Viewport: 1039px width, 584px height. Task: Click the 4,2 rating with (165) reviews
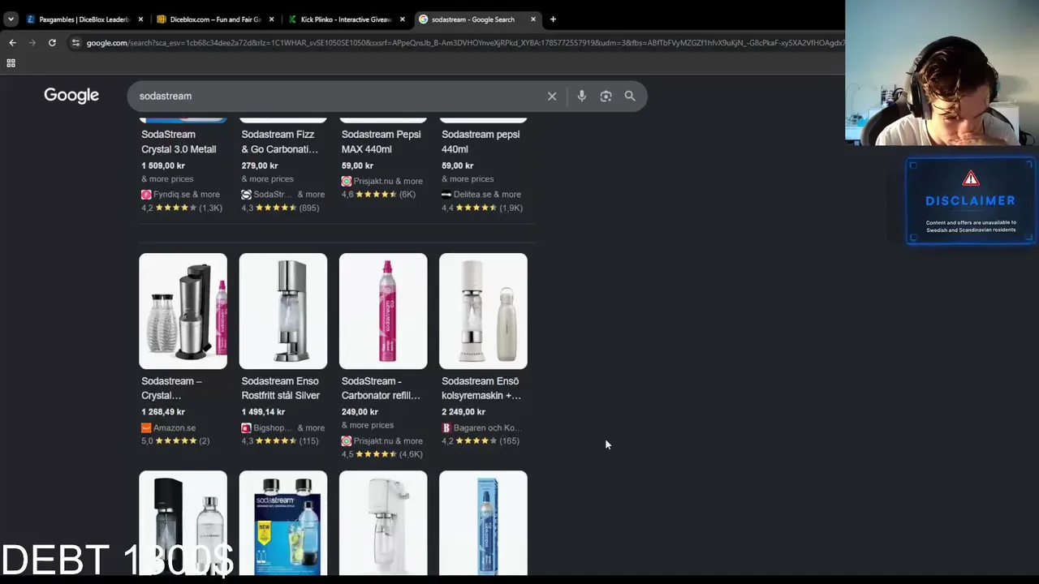click(x=481, y=441)
